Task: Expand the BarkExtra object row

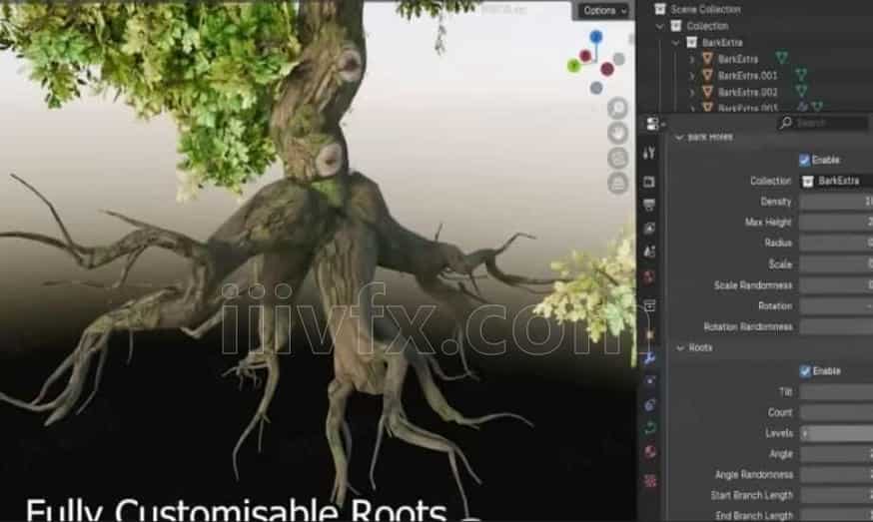Action: (x=692, y=59)
